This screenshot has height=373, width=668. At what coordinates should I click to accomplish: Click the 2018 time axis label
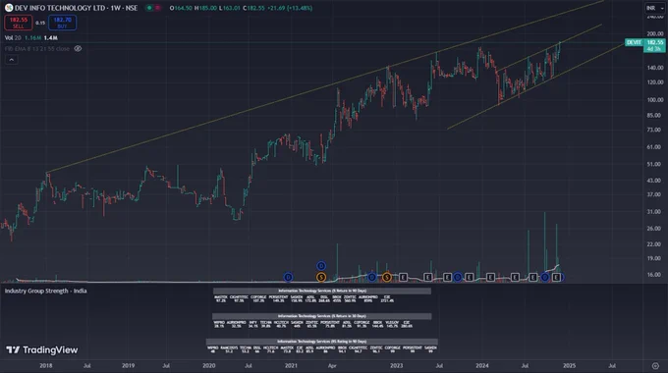point(46,366)
